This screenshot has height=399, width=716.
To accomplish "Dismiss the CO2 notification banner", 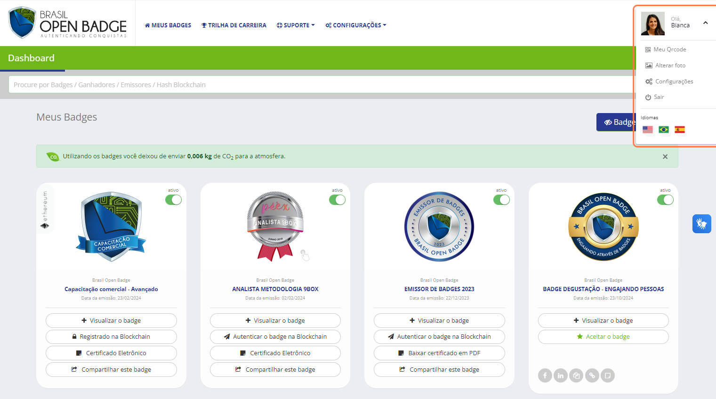I will click(x=665, y=156).
